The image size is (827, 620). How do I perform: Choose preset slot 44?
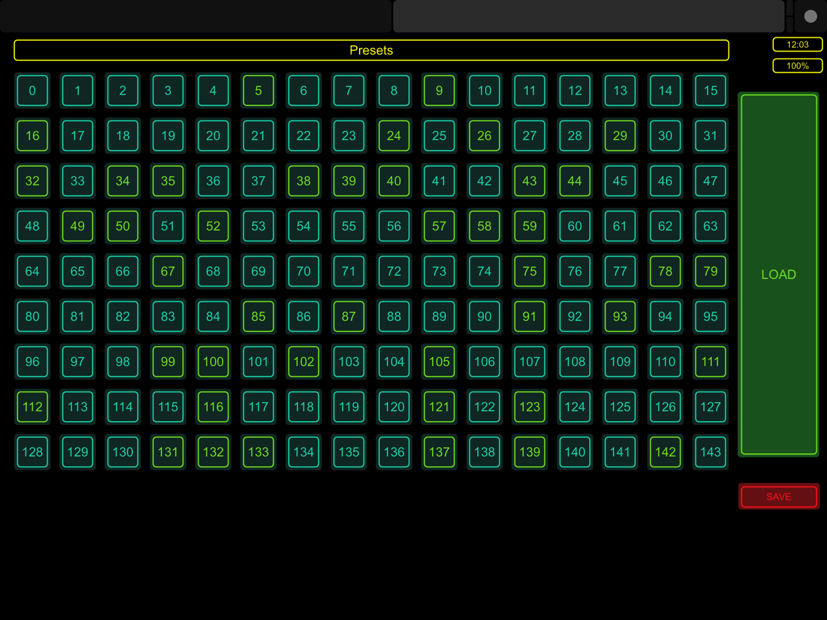[x=575, y=180]
